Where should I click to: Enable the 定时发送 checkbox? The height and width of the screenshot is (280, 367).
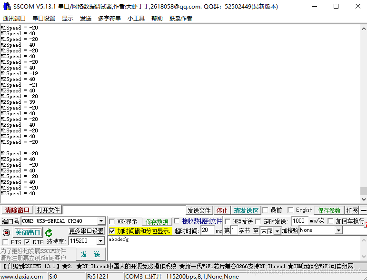[x=258, y=221]
